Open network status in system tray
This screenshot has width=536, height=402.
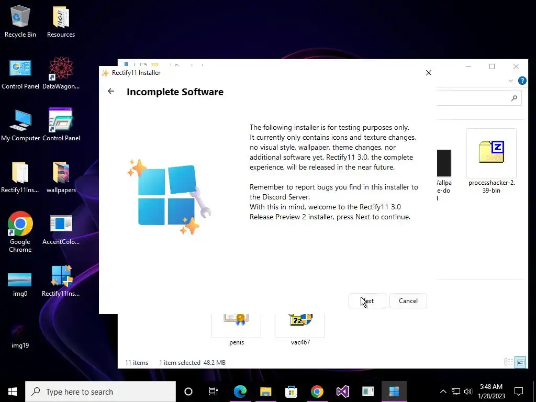click(456, 392)
